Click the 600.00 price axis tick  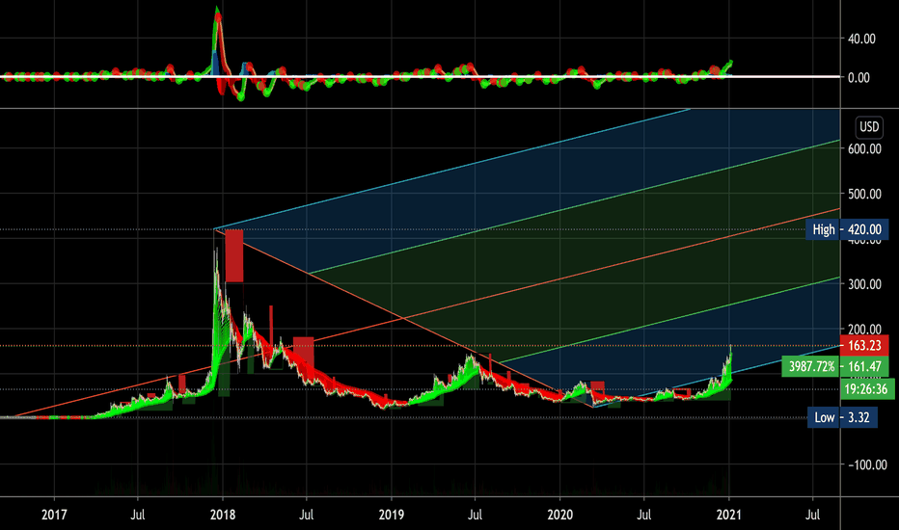[864, 149]
